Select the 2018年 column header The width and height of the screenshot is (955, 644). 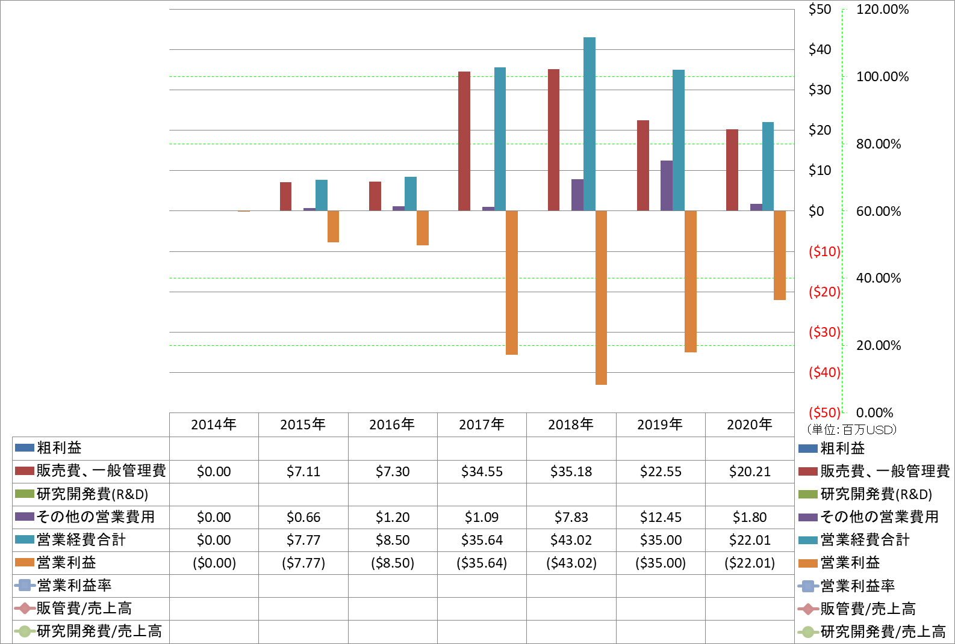pyautogui.click(x=571, y=425)
